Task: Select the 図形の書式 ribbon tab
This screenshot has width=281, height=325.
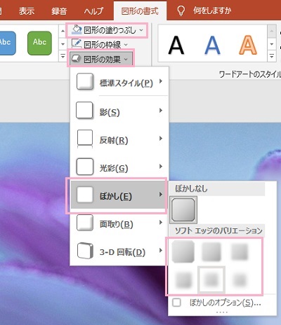Action: tap(140, 11)
